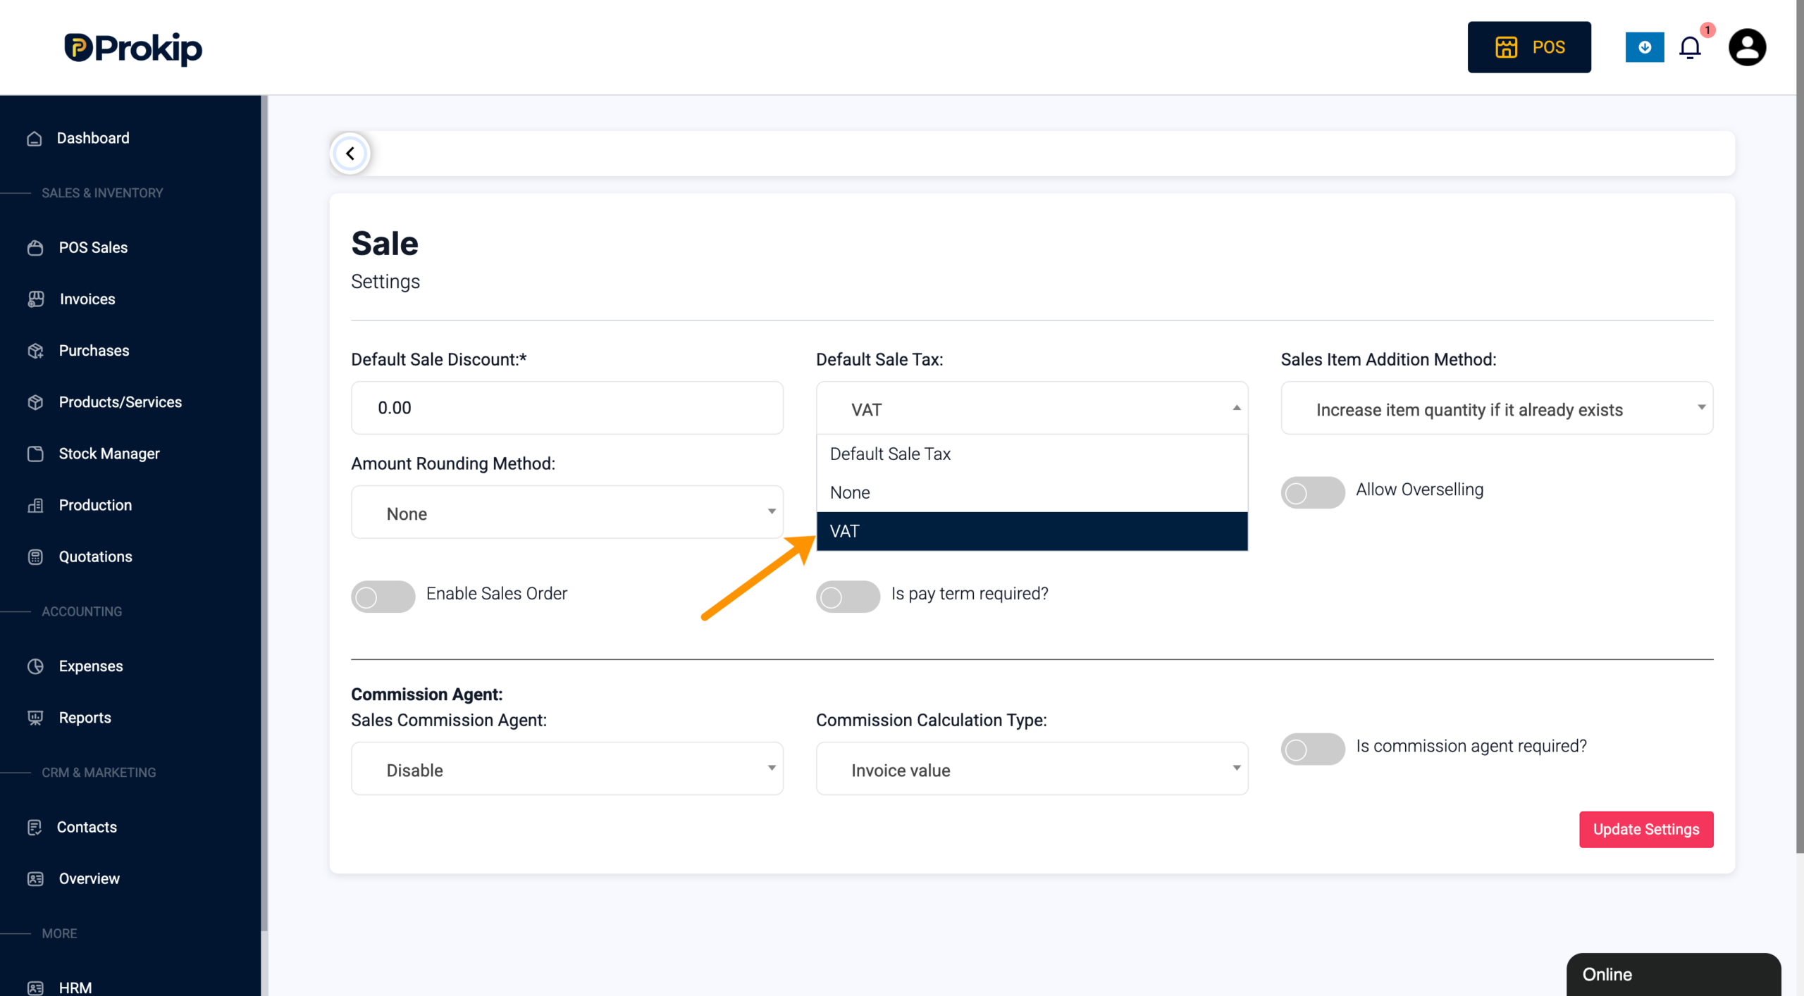This screenshot has height=996, width=1804.
Task: Toggle Allow Overselling switch
Action: [1312, 492]
